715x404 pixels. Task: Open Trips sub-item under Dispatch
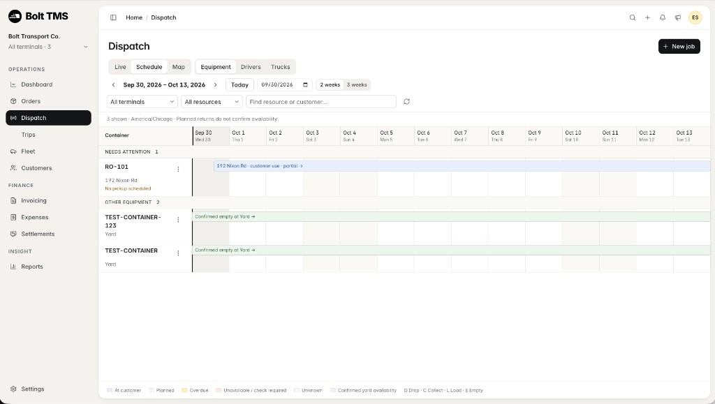[48, 135]
